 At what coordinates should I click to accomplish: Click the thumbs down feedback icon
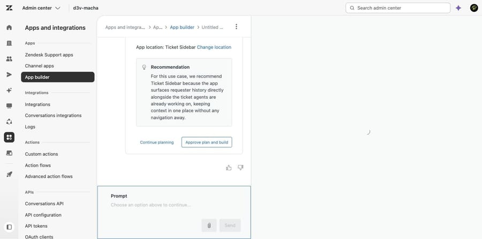[240, 168]
